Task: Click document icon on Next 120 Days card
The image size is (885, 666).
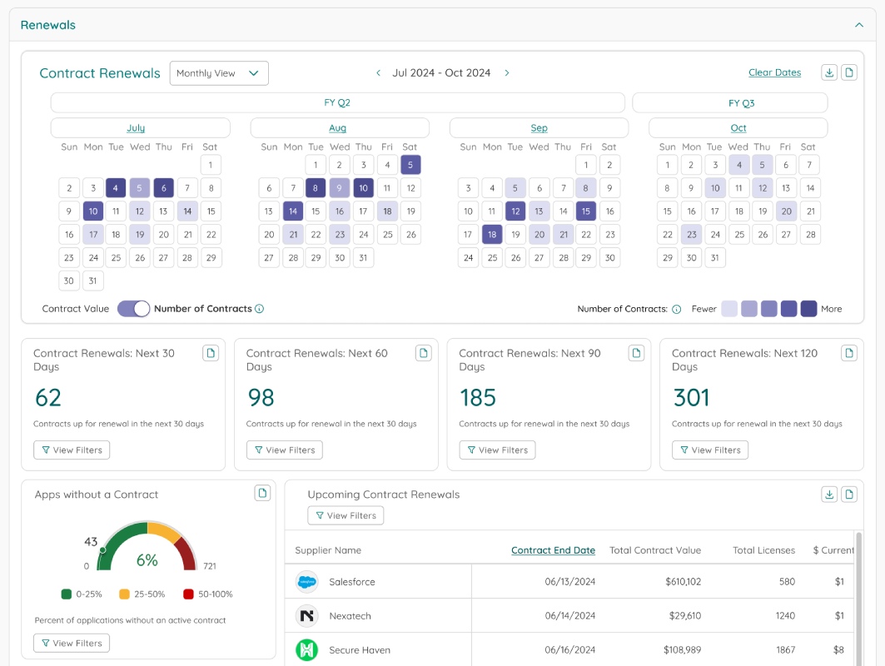Action: [x=849, y=353]
